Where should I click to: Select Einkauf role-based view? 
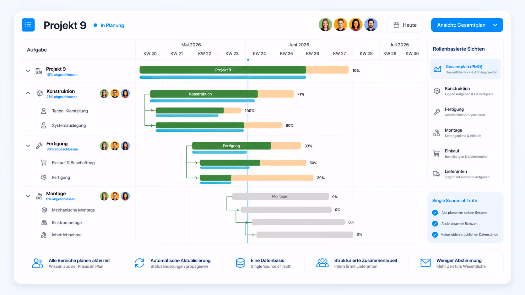[465, 153]
